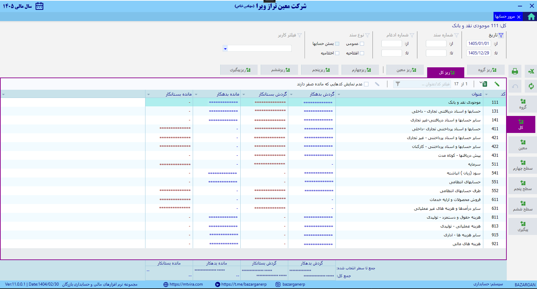Click the document number from field
537x289 pixels.
[x=436, y=44]
